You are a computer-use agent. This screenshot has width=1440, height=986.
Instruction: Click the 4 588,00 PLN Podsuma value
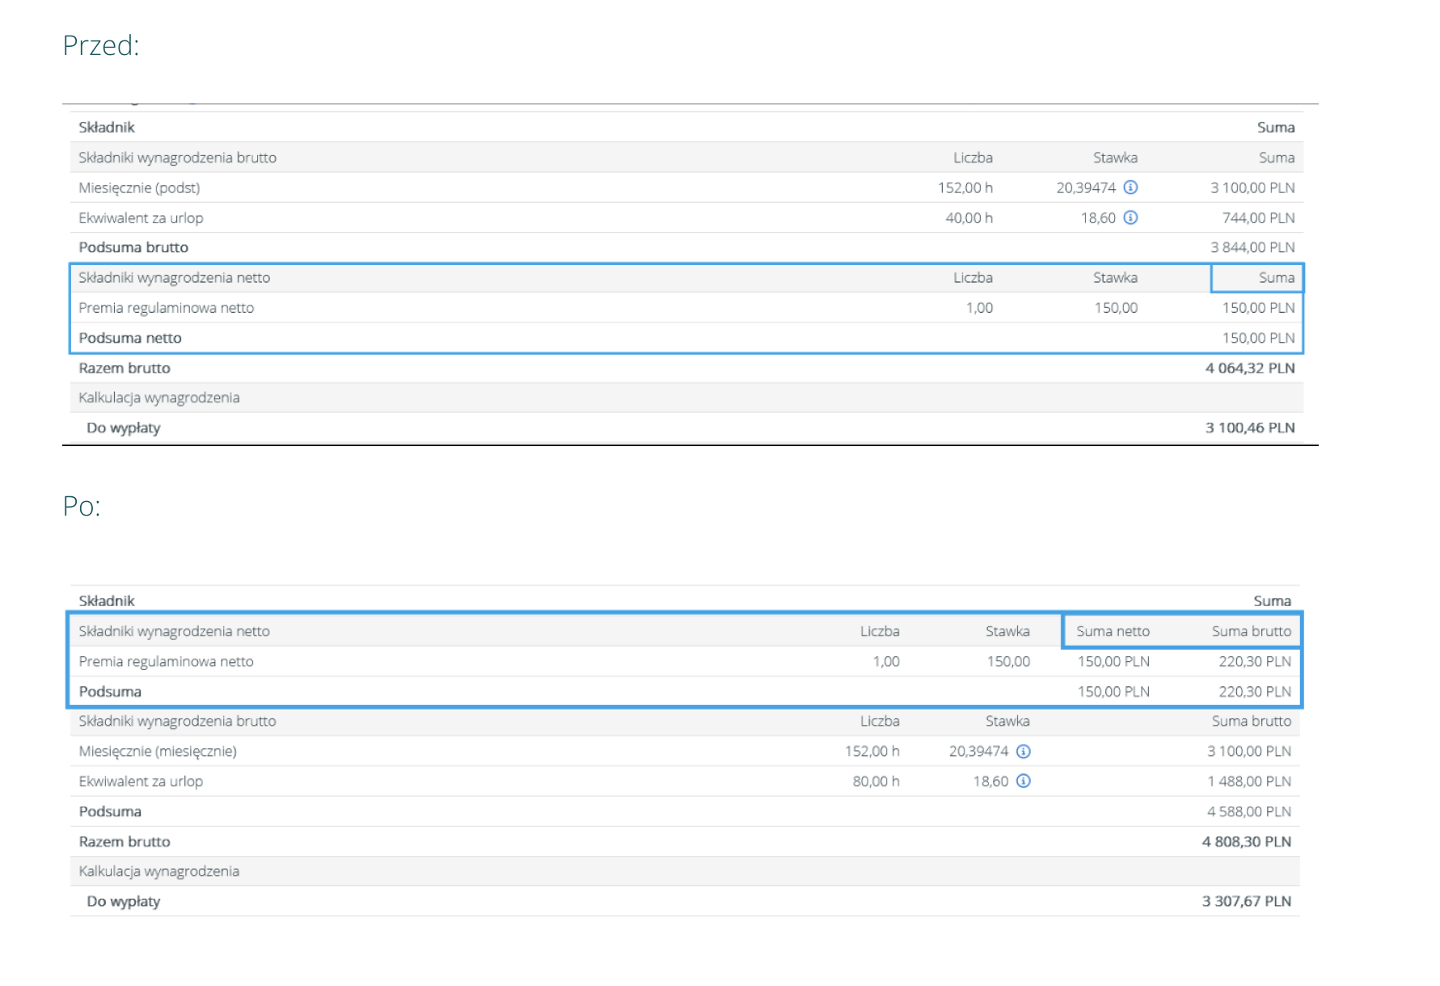point(1248,811)
